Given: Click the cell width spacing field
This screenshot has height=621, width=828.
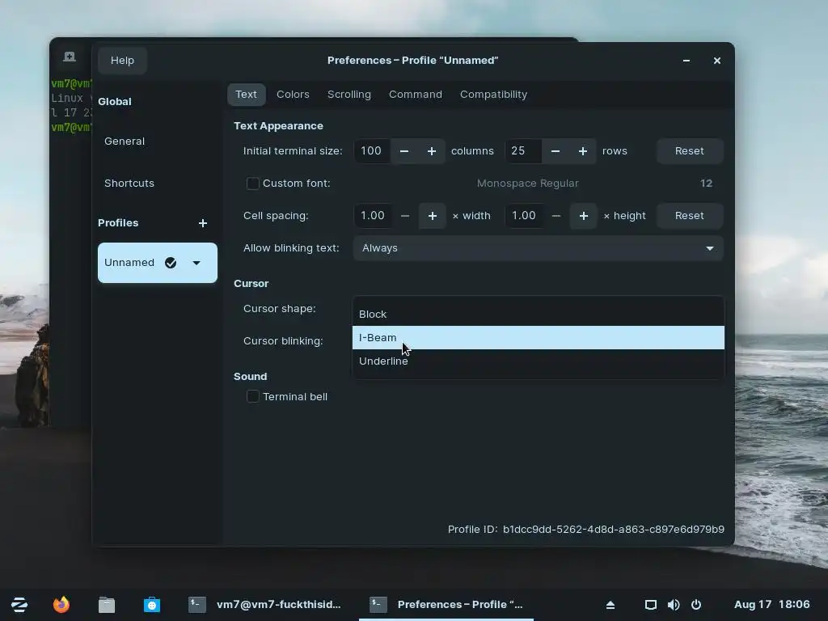Looking at the screenshot, I should click(x=373, y=215).
